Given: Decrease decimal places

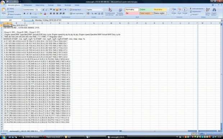Looking at the screenshot, I should pyautogui.click(x=102, y=14).
